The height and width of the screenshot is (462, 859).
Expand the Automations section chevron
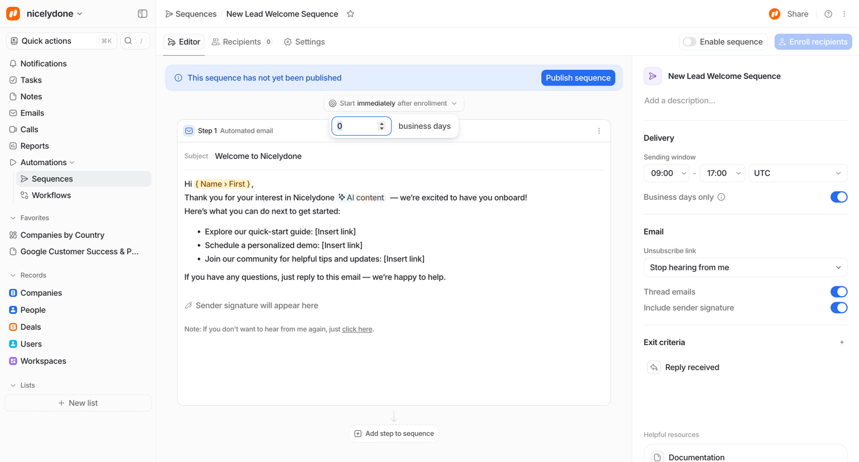[x=72, y=163]
